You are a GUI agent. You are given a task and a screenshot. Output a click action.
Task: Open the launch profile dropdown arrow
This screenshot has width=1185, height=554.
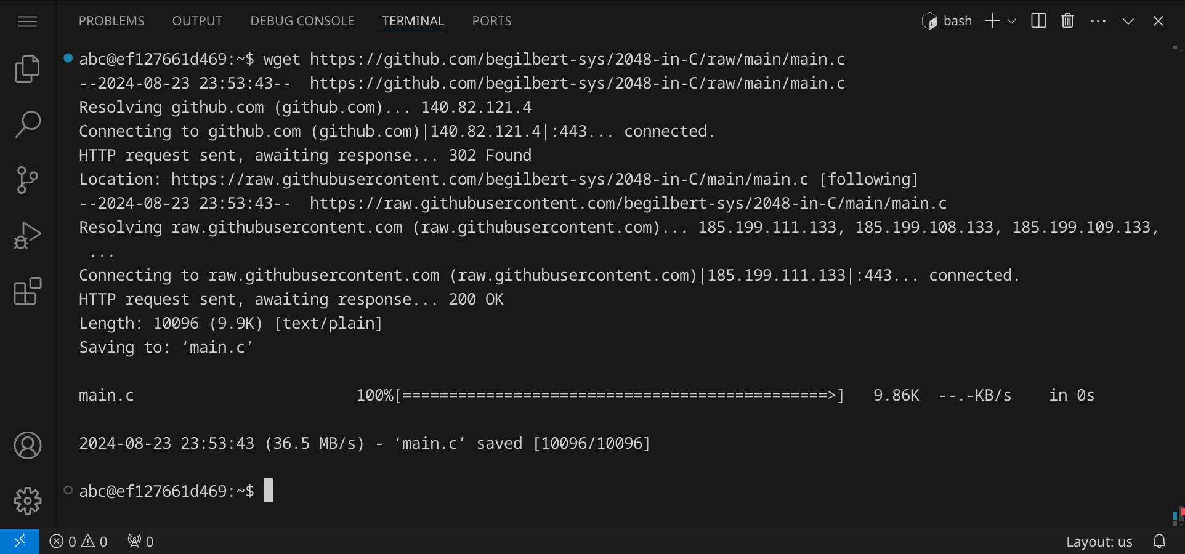(x=1011, y=21)
